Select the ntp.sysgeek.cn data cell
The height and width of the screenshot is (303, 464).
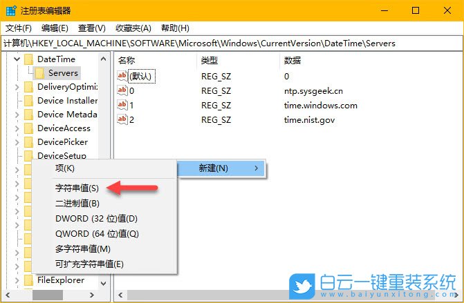[x=313, y=91]
